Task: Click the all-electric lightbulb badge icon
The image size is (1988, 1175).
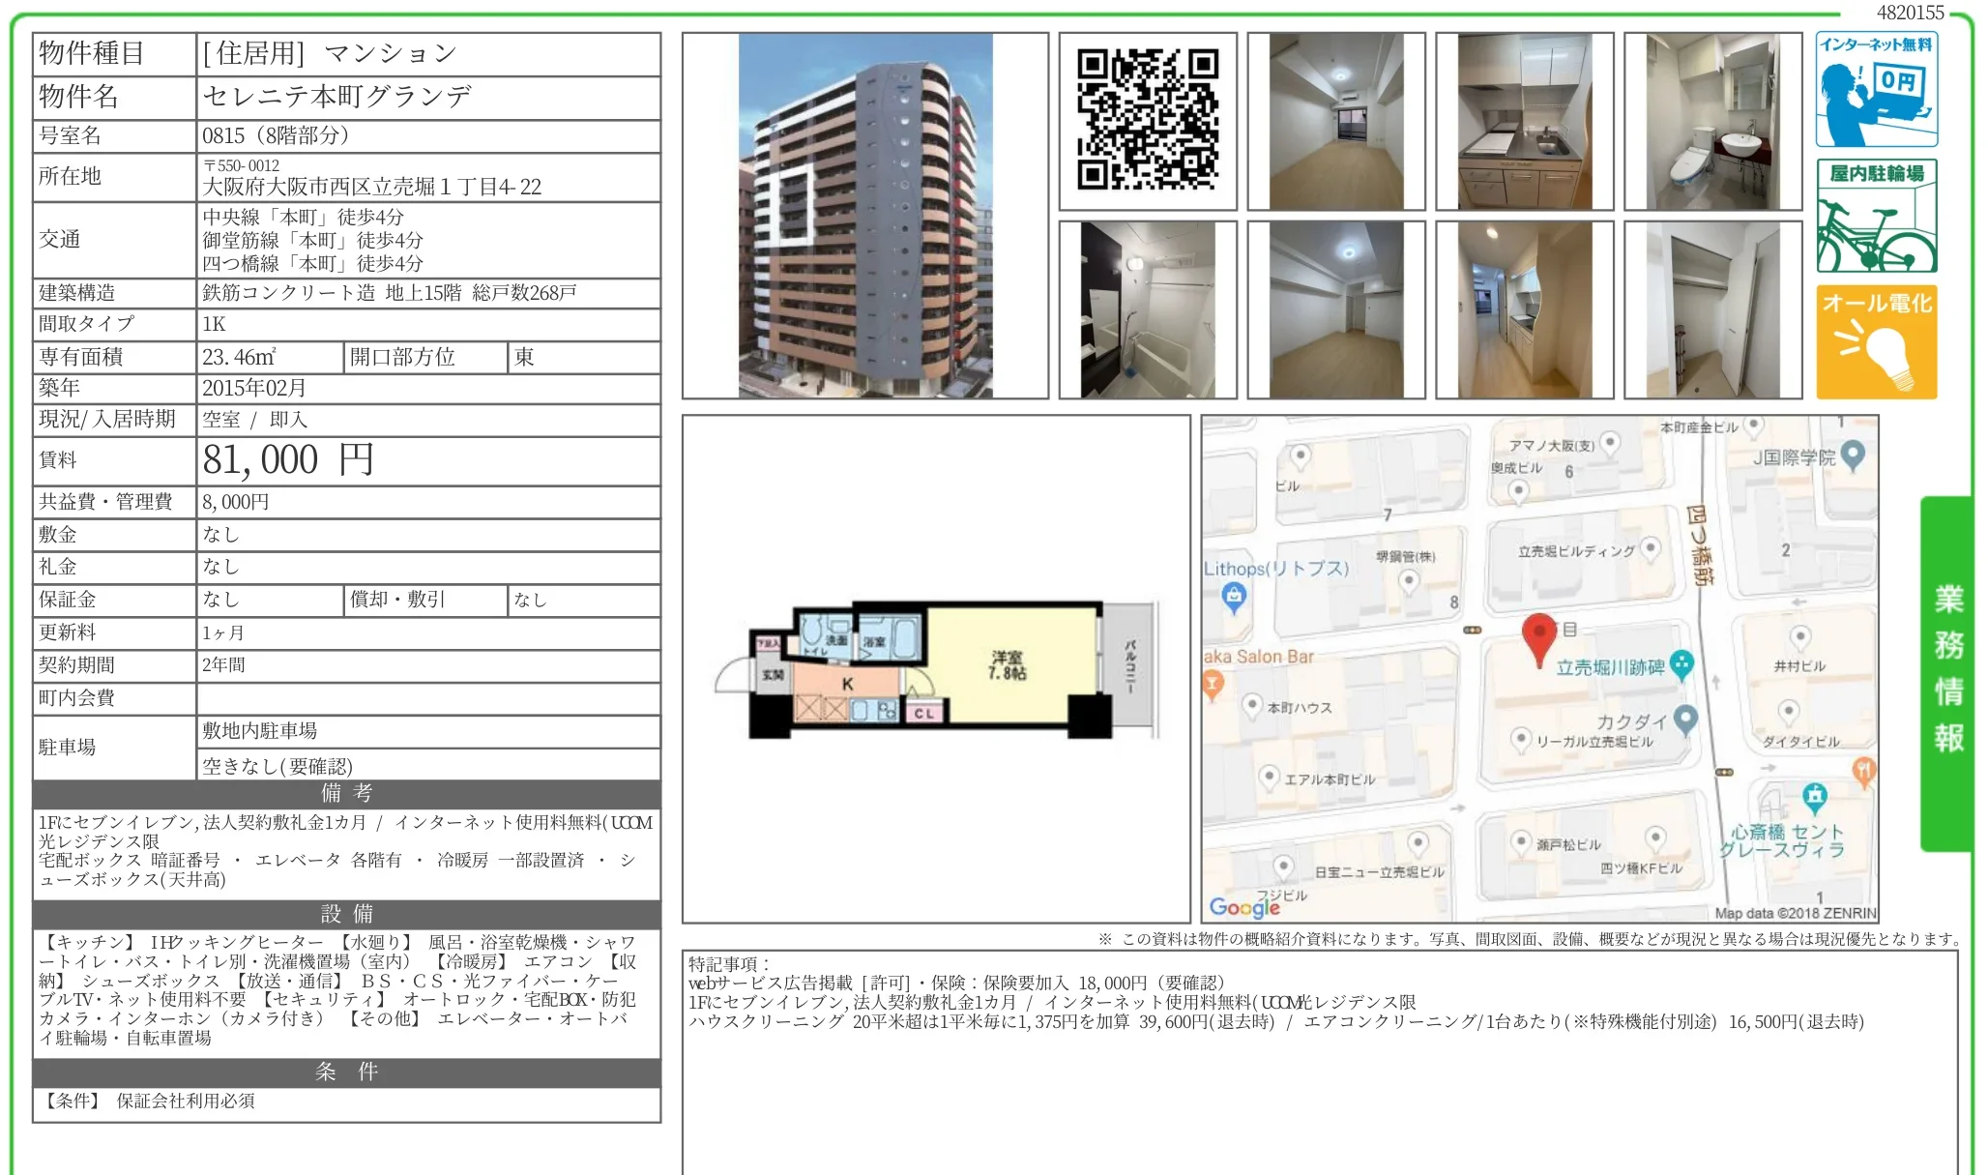Action: [x=1876, y=341]
